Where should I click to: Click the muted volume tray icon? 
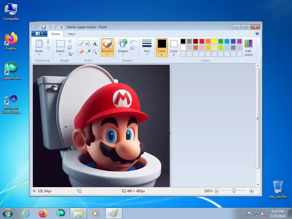coord(263,214)
